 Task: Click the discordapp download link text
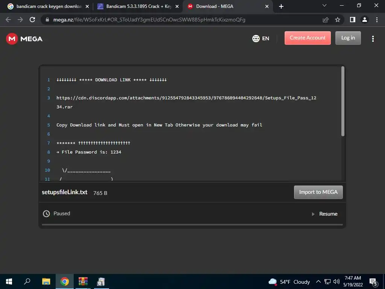pyautogui.click(x=186, y=102)
